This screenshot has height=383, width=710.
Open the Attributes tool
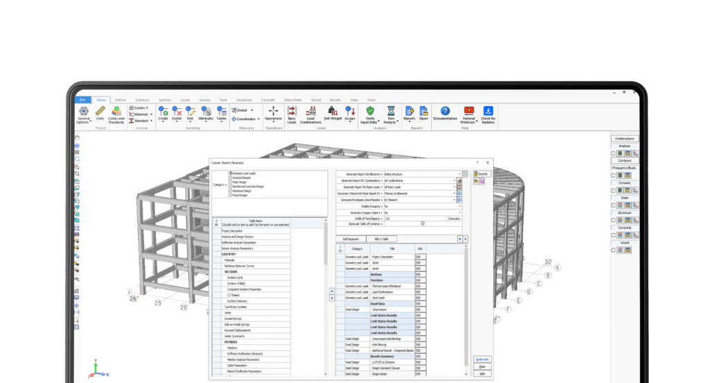click(206, 113)
